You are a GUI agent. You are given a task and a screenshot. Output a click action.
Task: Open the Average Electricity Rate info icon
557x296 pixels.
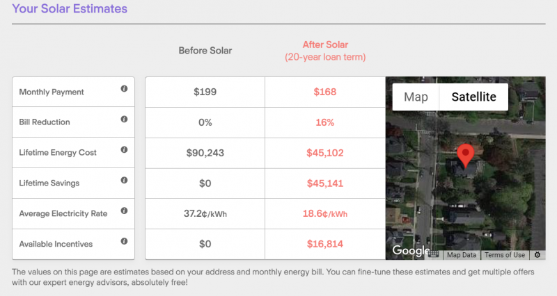tap(124, 211)
